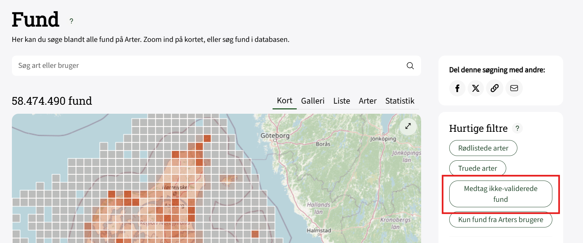Viewport: 583px width, 243px height.
Task: Open help for Hurtige filtre
Action: (517, 128)
